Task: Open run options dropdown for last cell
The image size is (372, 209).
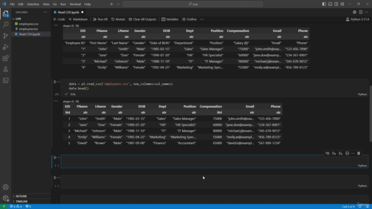Action: pyautogui.click(x=59, y=178)
